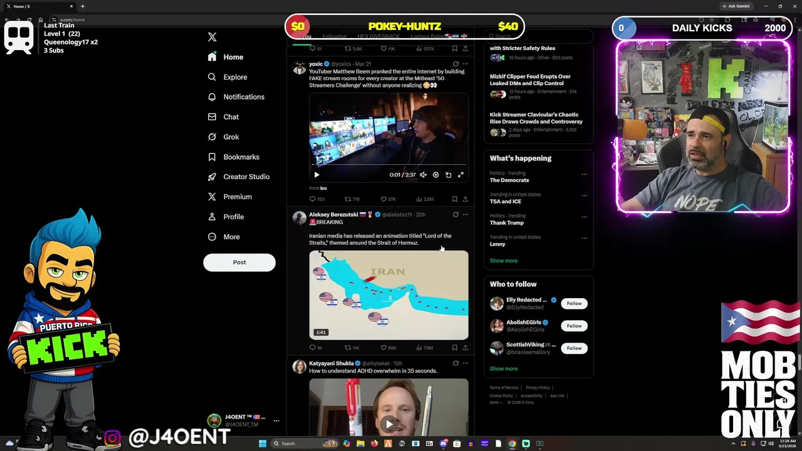Toggle mute on the yoxic video
This screenshot has height=451, width=802.
423,175
